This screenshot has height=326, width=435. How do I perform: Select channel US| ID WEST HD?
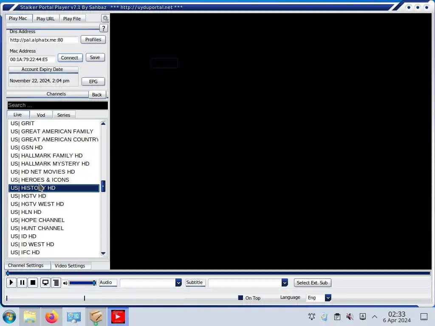pos(54,244)
